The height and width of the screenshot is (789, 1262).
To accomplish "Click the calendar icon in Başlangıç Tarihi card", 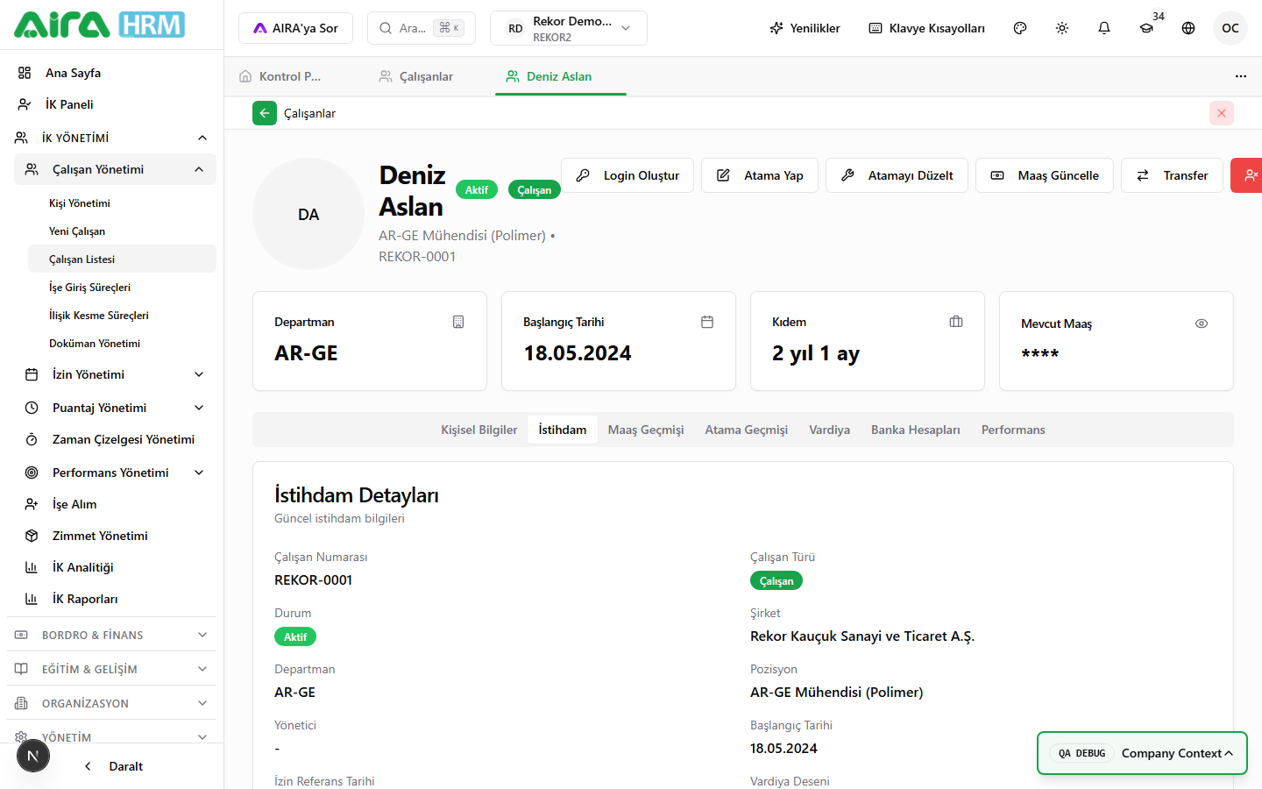I will pyautogui.click(x=707, y=322).
